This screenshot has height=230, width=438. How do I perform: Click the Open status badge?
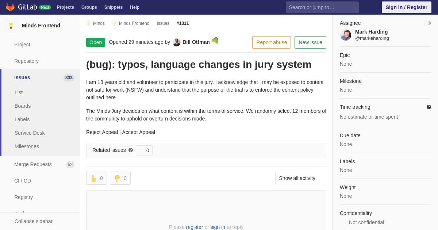pos(96,42)
